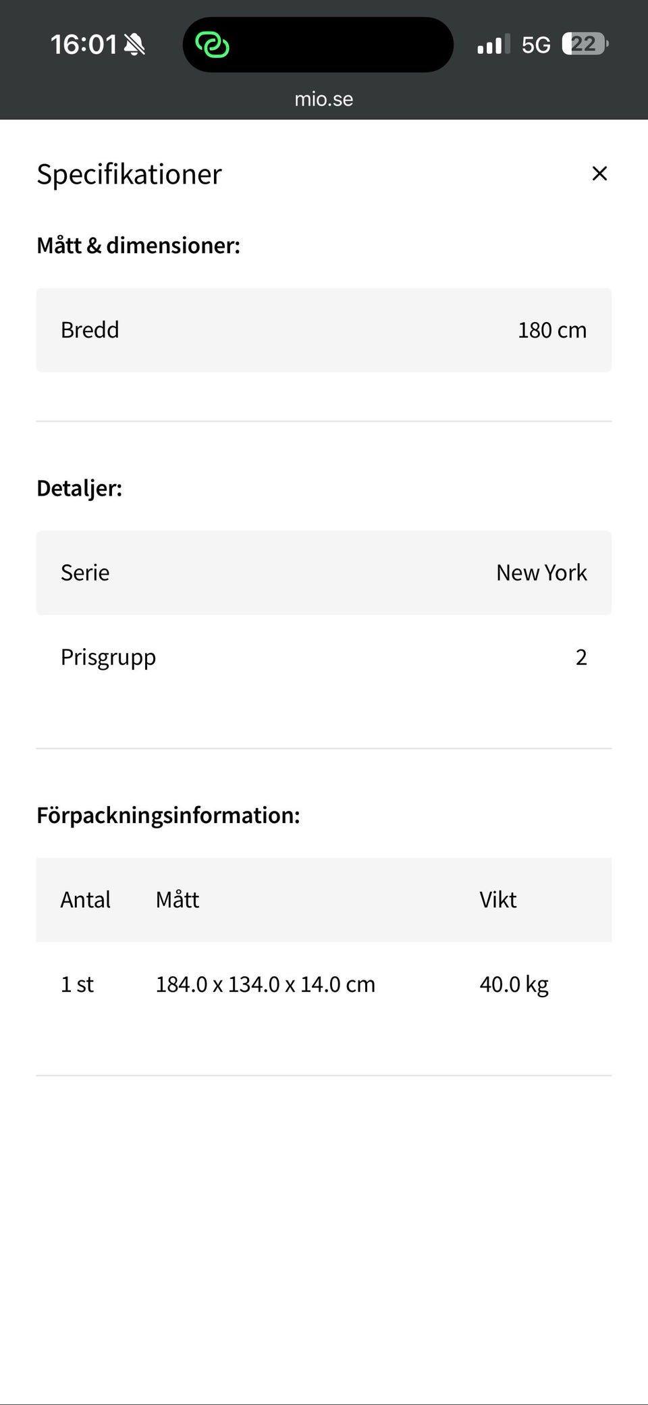Click the Vikt column header

[x=498, y=900]
